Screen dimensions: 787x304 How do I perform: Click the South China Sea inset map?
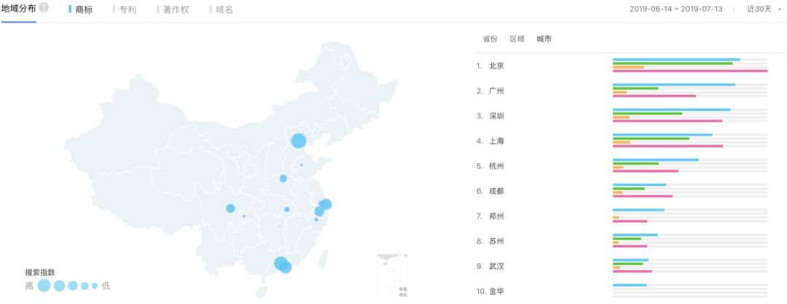tap(393, 276)
